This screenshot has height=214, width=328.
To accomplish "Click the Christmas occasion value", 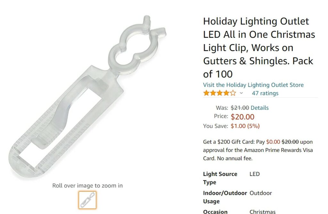I will [262, 211].
